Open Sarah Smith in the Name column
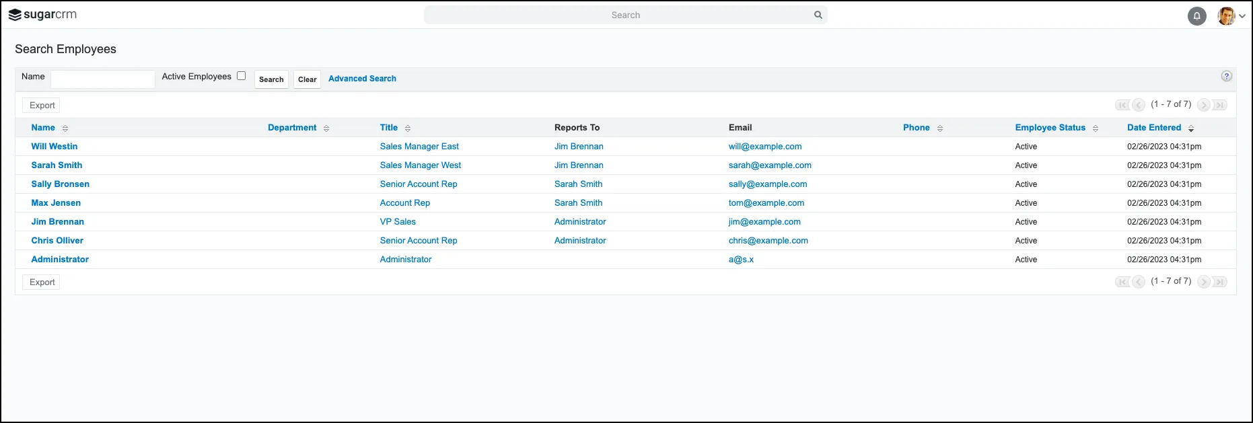 pos(57,165)
